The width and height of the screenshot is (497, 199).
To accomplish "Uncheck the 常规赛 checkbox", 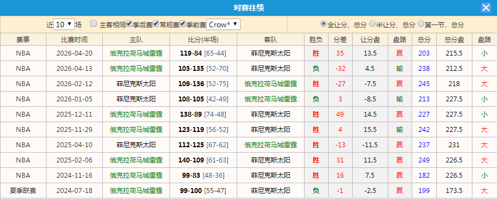I will [156, 23].
